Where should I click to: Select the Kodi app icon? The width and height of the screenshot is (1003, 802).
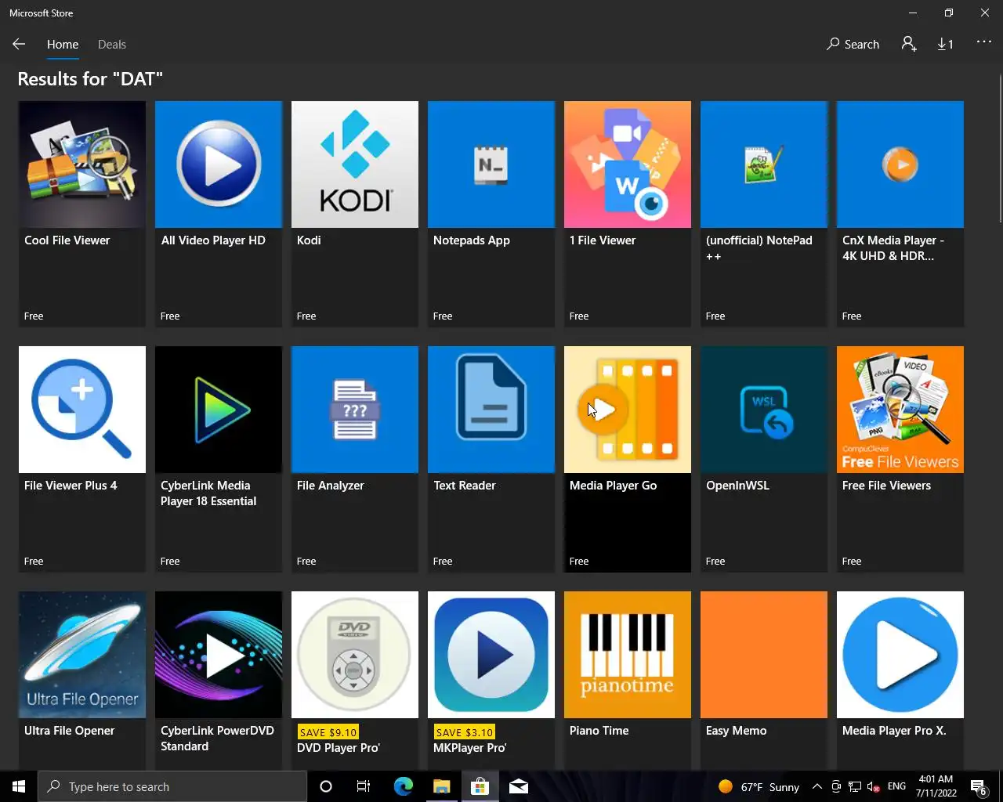[355, 164]
